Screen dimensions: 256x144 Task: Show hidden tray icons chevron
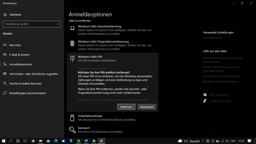click(x=203, y=141)
